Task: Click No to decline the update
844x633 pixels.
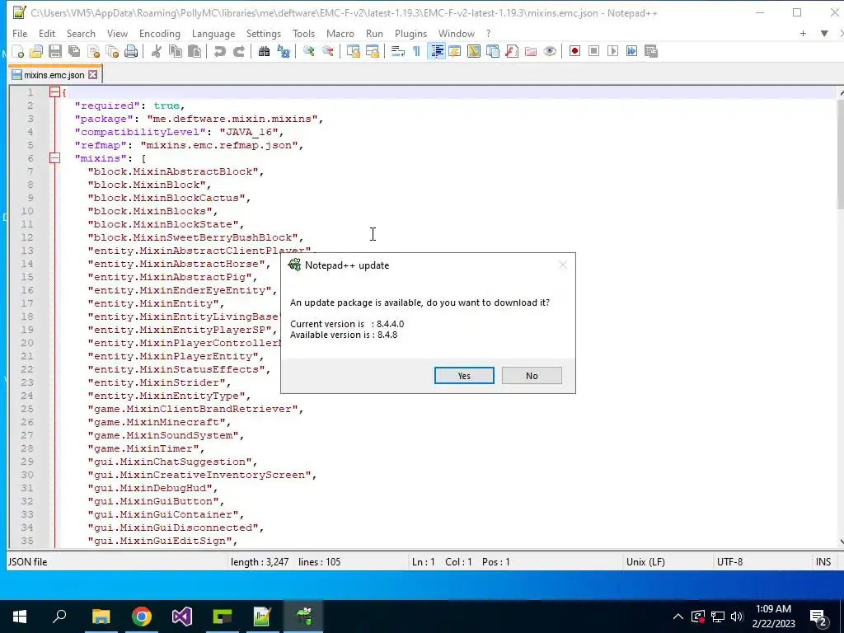Action: (x=532, y=376)
